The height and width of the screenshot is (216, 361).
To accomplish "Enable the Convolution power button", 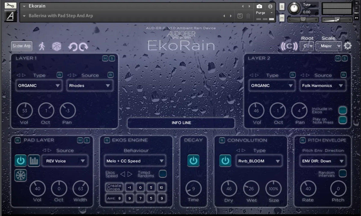I will coord(225,161).
